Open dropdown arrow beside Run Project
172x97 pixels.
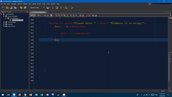tap(63, 8)
